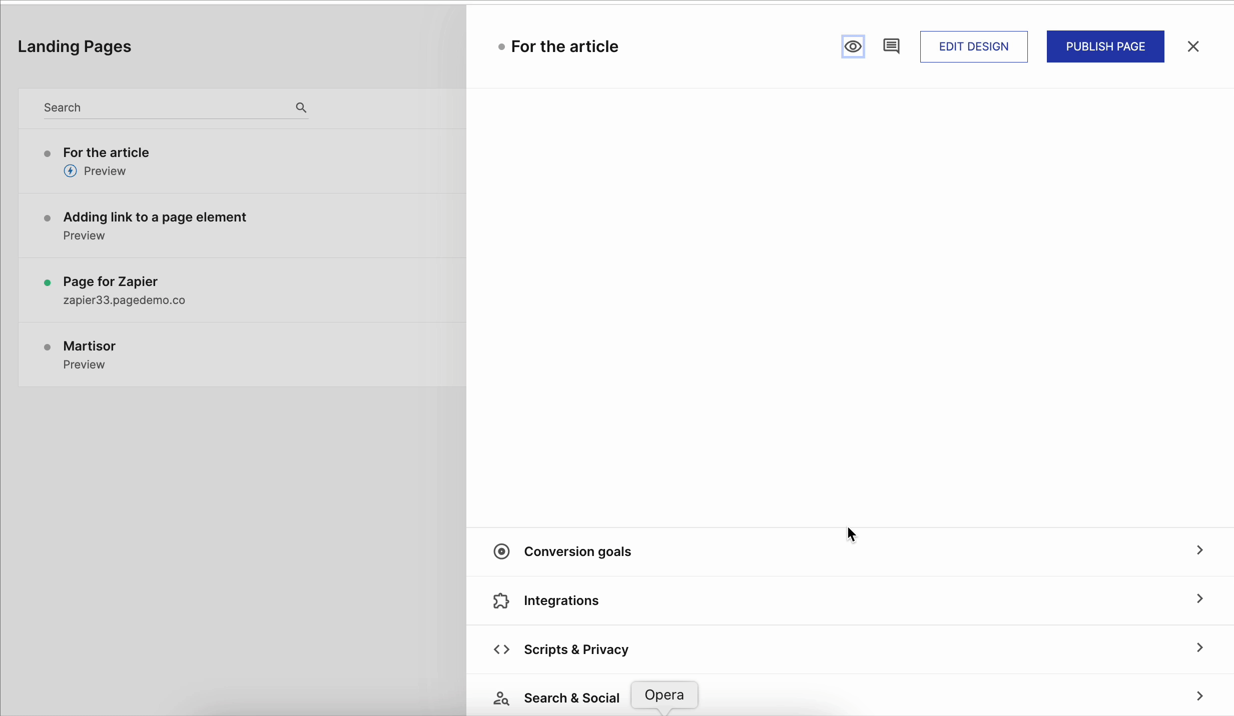
Task: Expand Search & Social via its chevron
Action: (x=1199, y=696)
